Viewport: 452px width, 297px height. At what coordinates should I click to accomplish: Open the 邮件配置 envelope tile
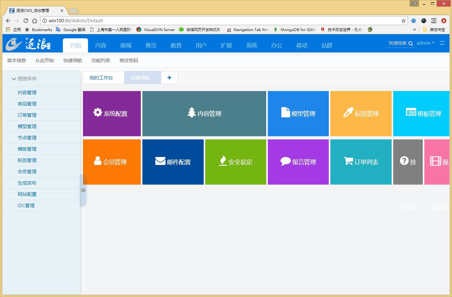[173, 162]
